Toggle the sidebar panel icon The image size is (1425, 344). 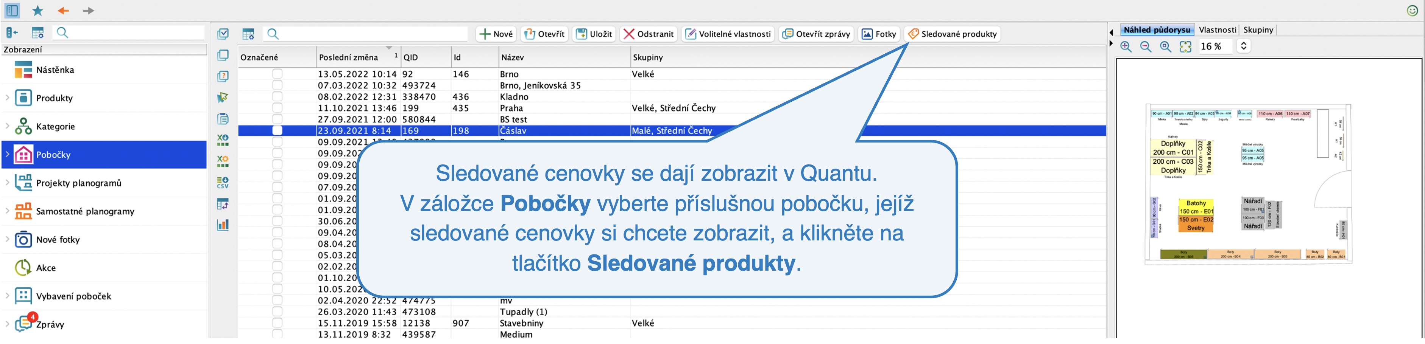12,10
